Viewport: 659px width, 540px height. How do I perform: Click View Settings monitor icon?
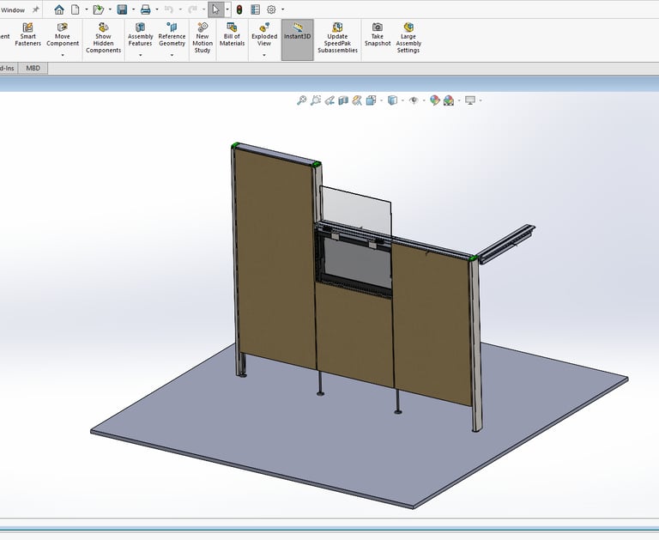tap(470, 100)
